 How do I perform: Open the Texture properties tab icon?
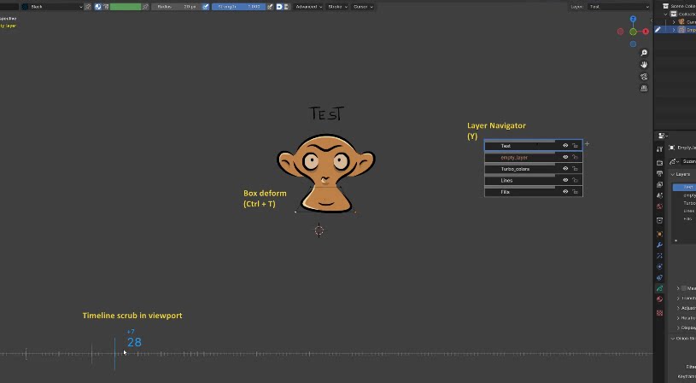coord(659,313)
